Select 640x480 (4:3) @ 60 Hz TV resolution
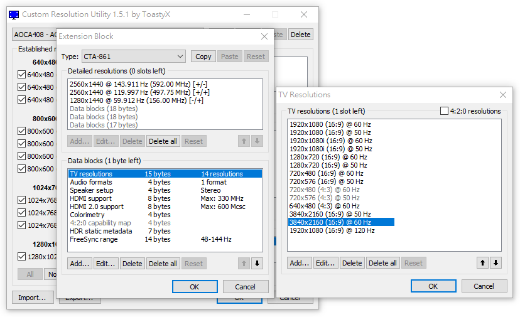520x317 pixels. 324,206
